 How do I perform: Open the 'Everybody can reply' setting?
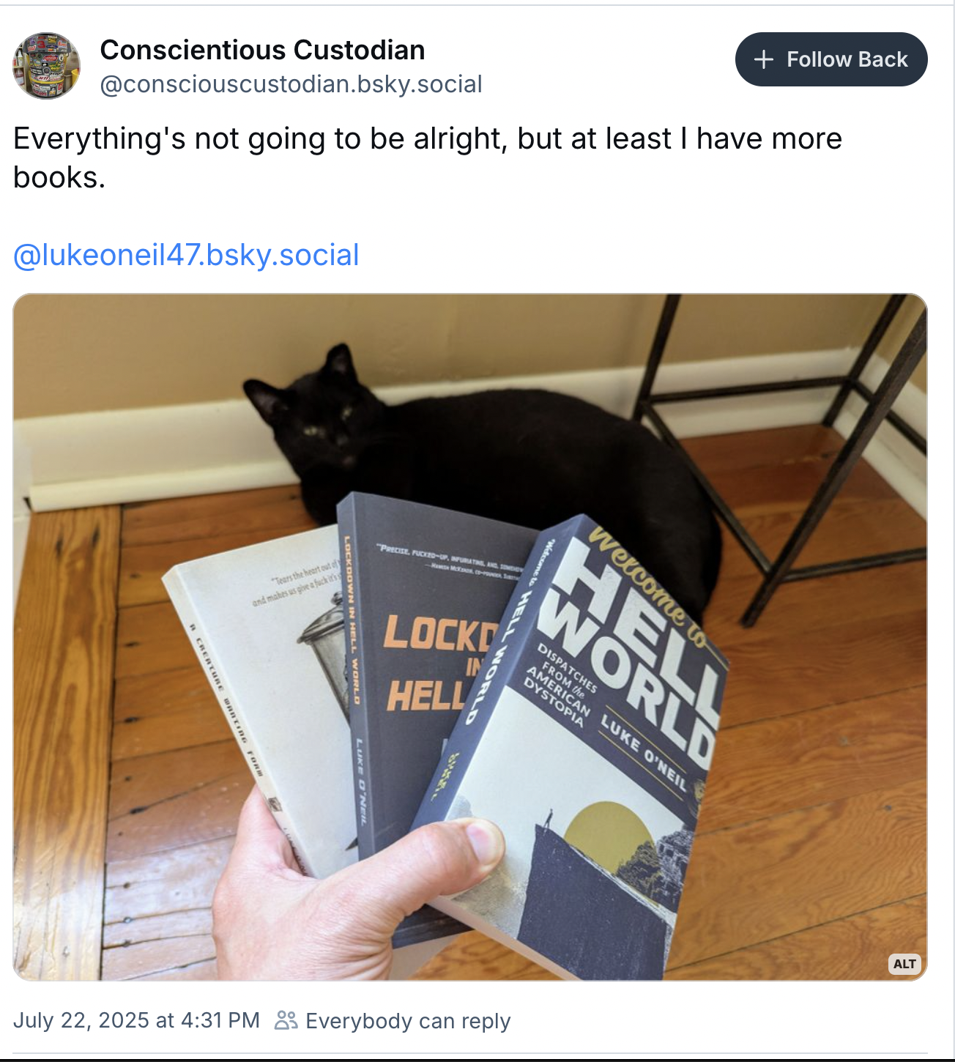[x=408, y=1021]
